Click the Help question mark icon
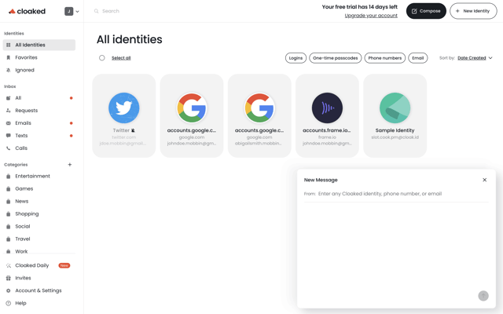The height and width of the screenshot is (314, 503). coord(9,303)
